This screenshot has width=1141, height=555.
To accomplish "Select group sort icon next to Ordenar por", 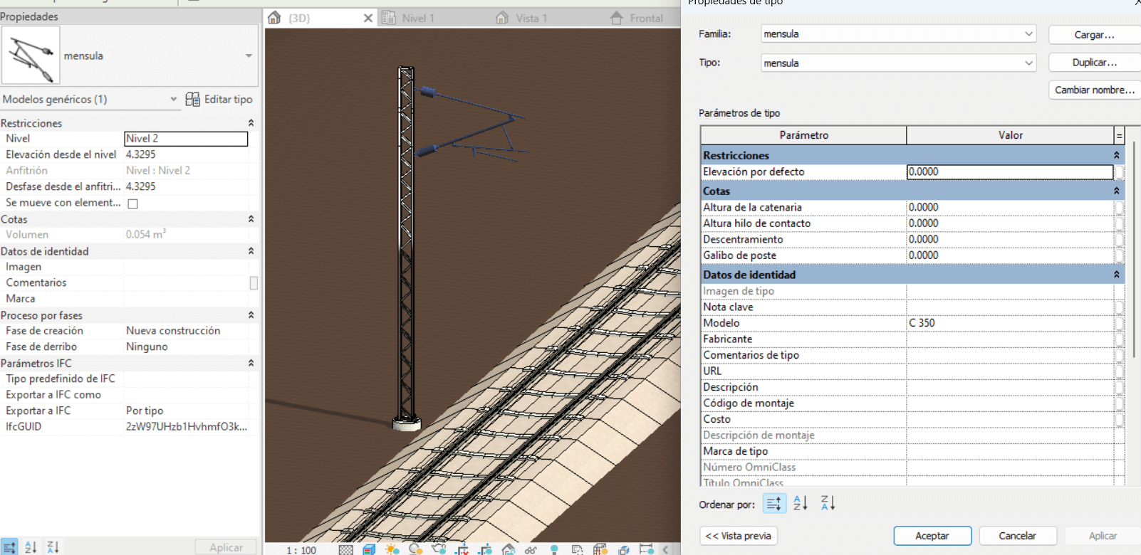I will [x=774, y=503].
